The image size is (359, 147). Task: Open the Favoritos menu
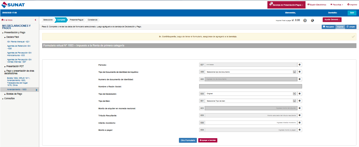[x=337, y=5]
